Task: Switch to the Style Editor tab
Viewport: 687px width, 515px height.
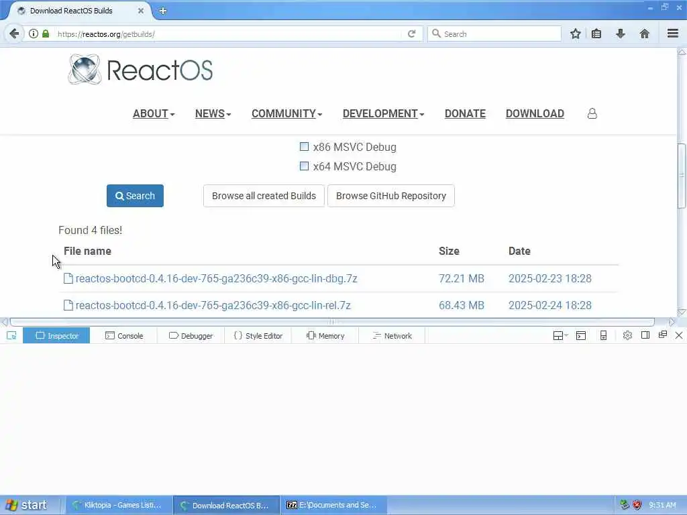Action: pos(258,336)
